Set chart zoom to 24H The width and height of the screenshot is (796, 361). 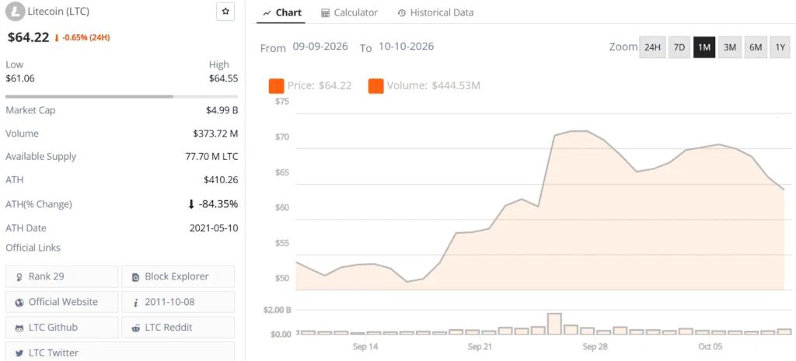pyautogui.click(x=652, y=47)
